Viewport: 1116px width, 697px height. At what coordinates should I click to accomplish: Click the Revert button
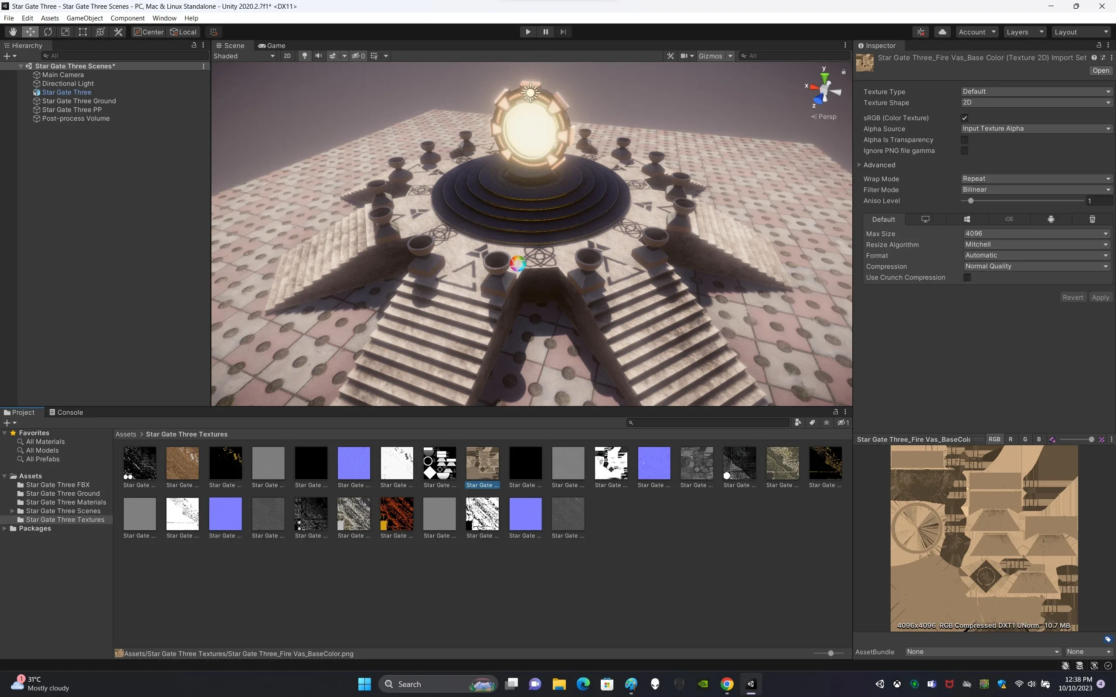pyautogui.click(x=1073, y=298)
